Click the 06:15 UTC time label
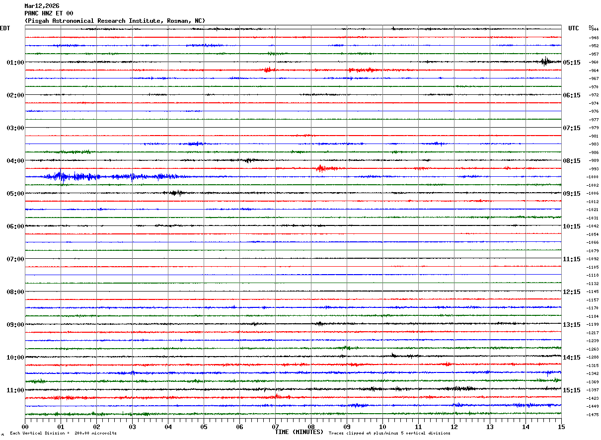This screenshot has height=440, width=601. coord(572,95)
